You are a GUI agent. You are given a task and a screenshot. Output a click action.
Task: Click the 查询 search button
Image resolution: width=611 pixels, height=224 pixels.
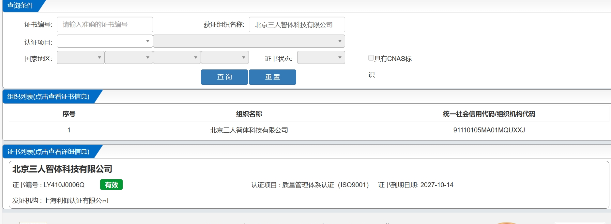tap(224, 77)
